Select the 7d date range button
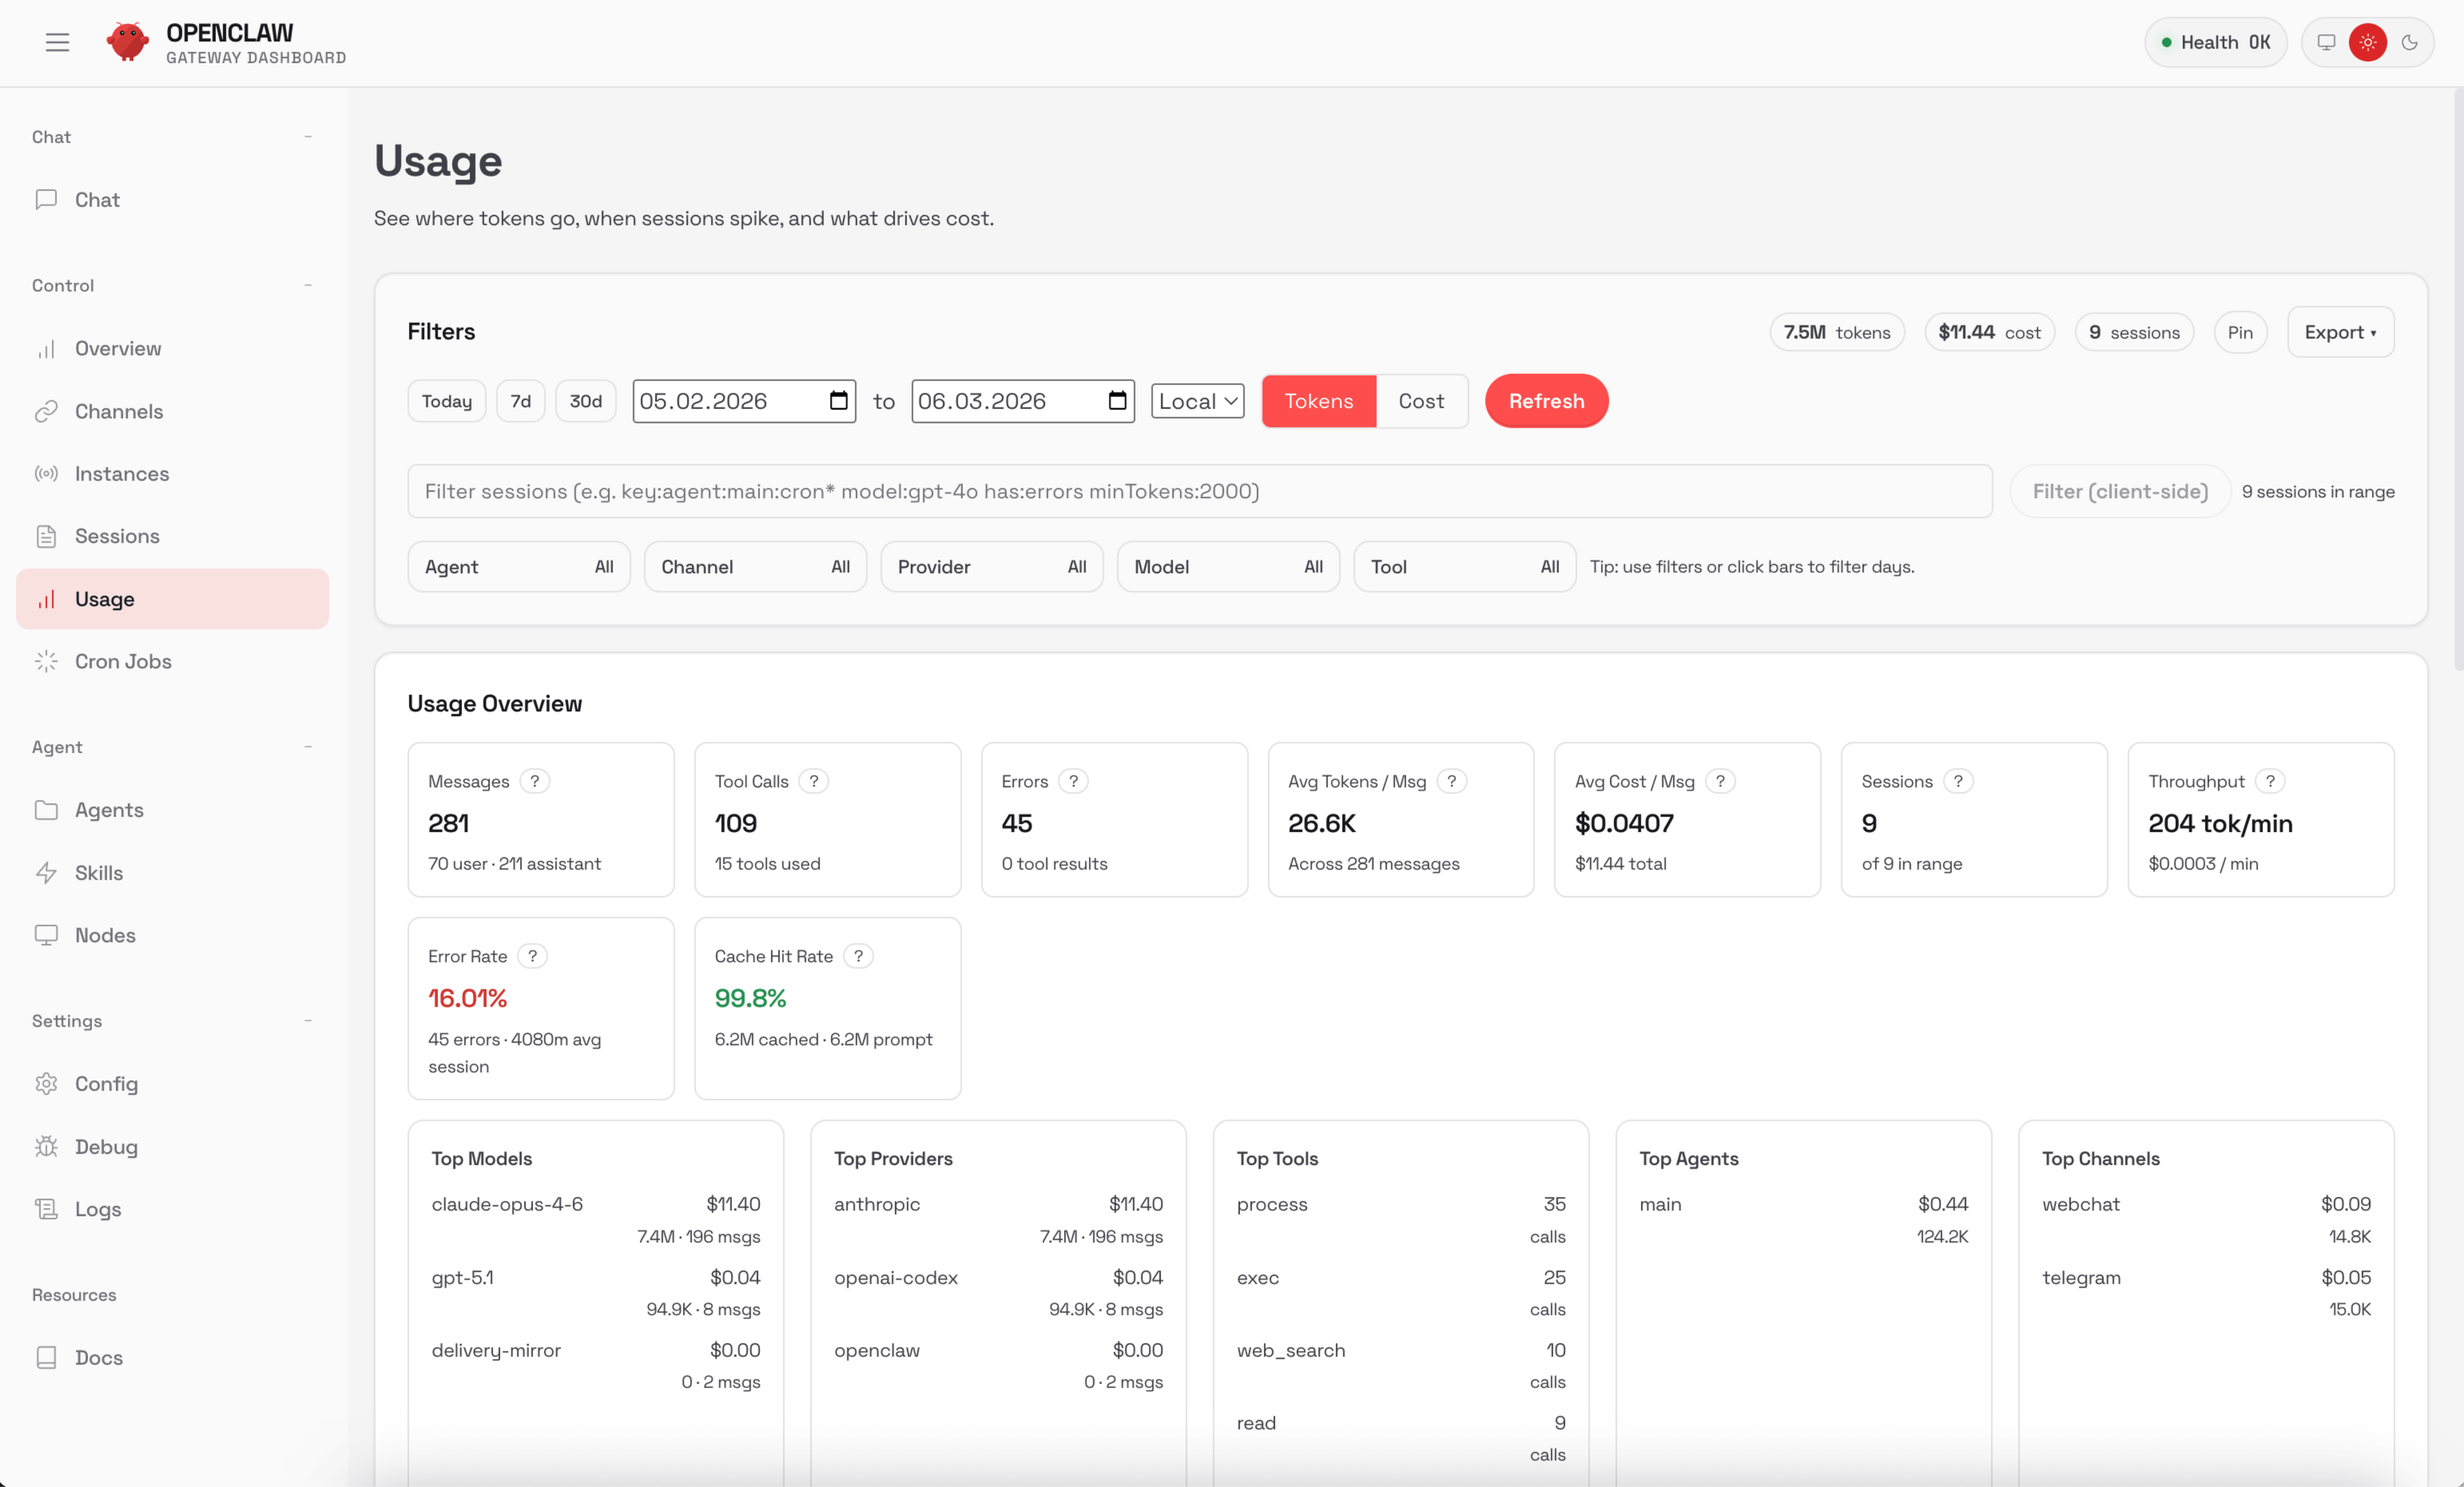The image size is (2464, 1487). pyautogui.click(x=520, y=401)
